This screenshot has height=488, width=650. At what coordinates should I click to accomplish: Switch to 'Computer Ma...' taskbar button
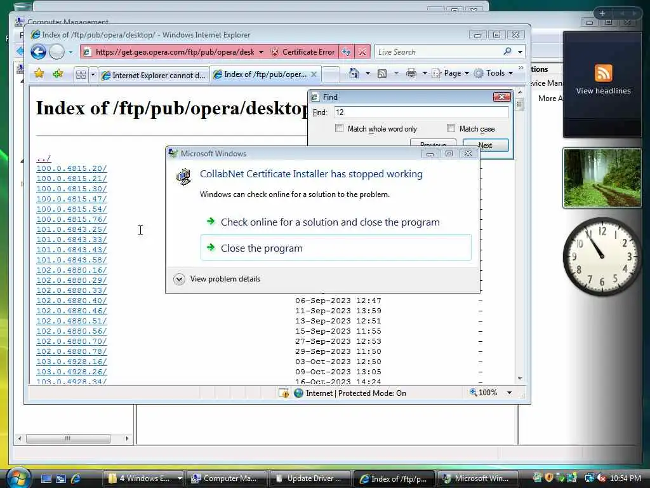tap(227, 478)
